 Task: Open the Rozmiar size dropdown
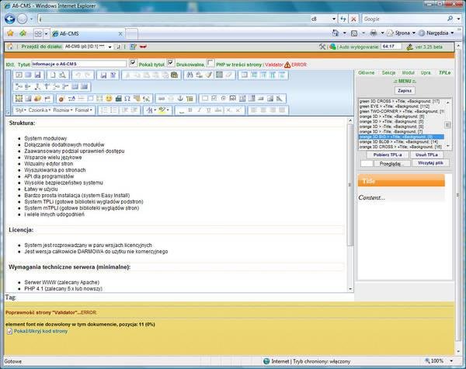63,110
